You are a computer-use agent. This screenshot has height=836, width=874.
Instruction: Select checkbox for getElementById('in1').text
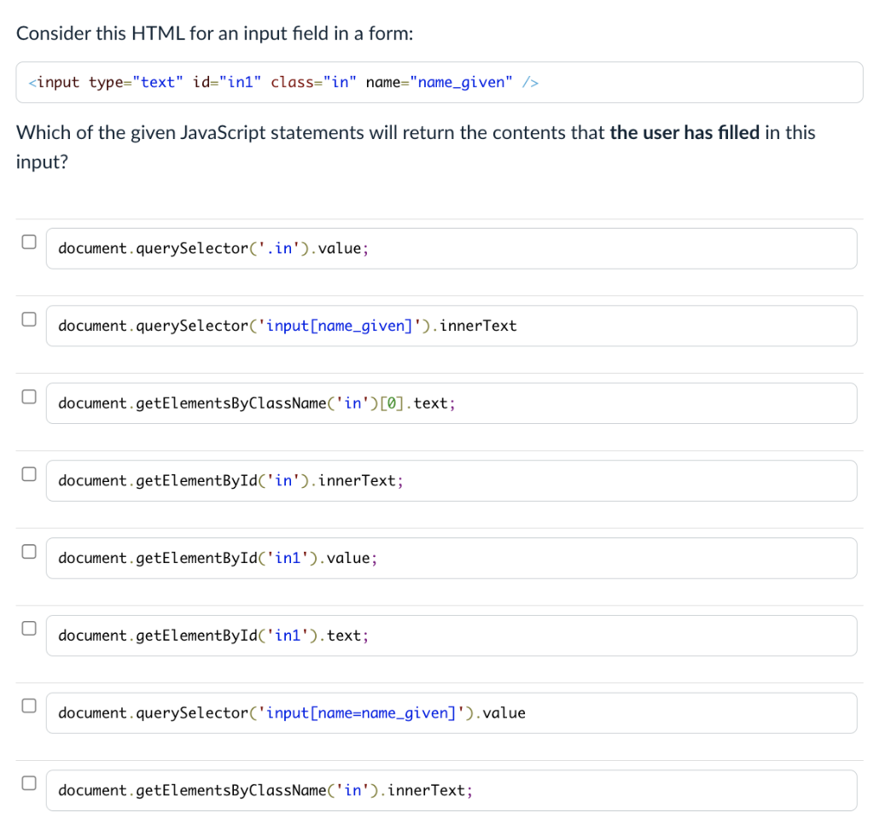coord(29,628)
